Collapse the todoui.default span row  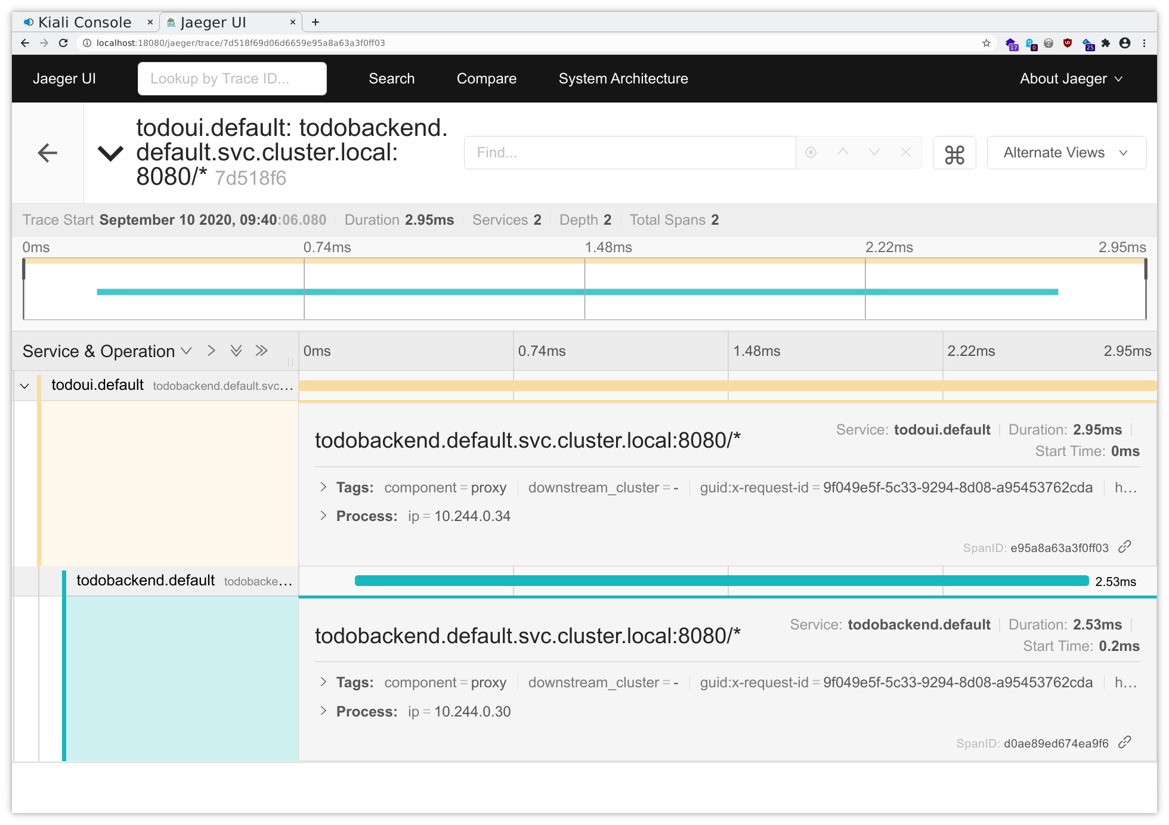pyautogui.click(x=24, y=386)
